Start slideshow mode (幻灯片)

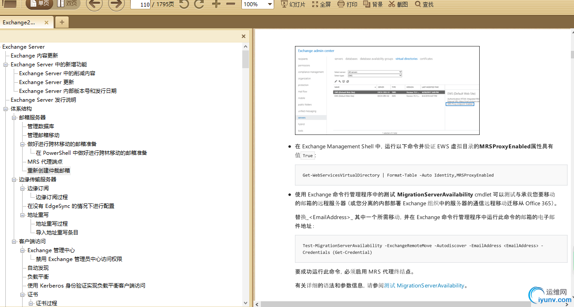click(293, 4)
